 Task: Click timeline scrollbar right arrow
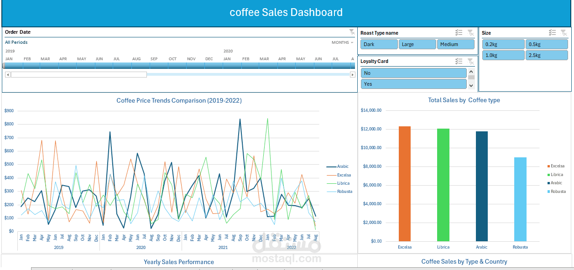pos(352,74)
